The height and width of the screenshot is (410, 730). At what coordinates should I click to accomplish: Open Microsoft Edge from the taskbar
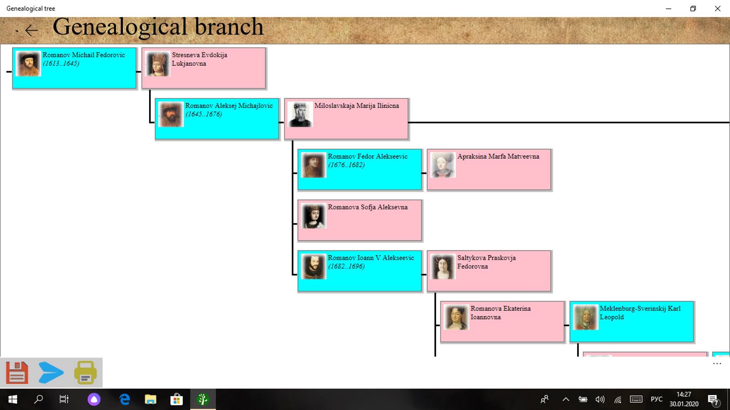tap(125, 399)
